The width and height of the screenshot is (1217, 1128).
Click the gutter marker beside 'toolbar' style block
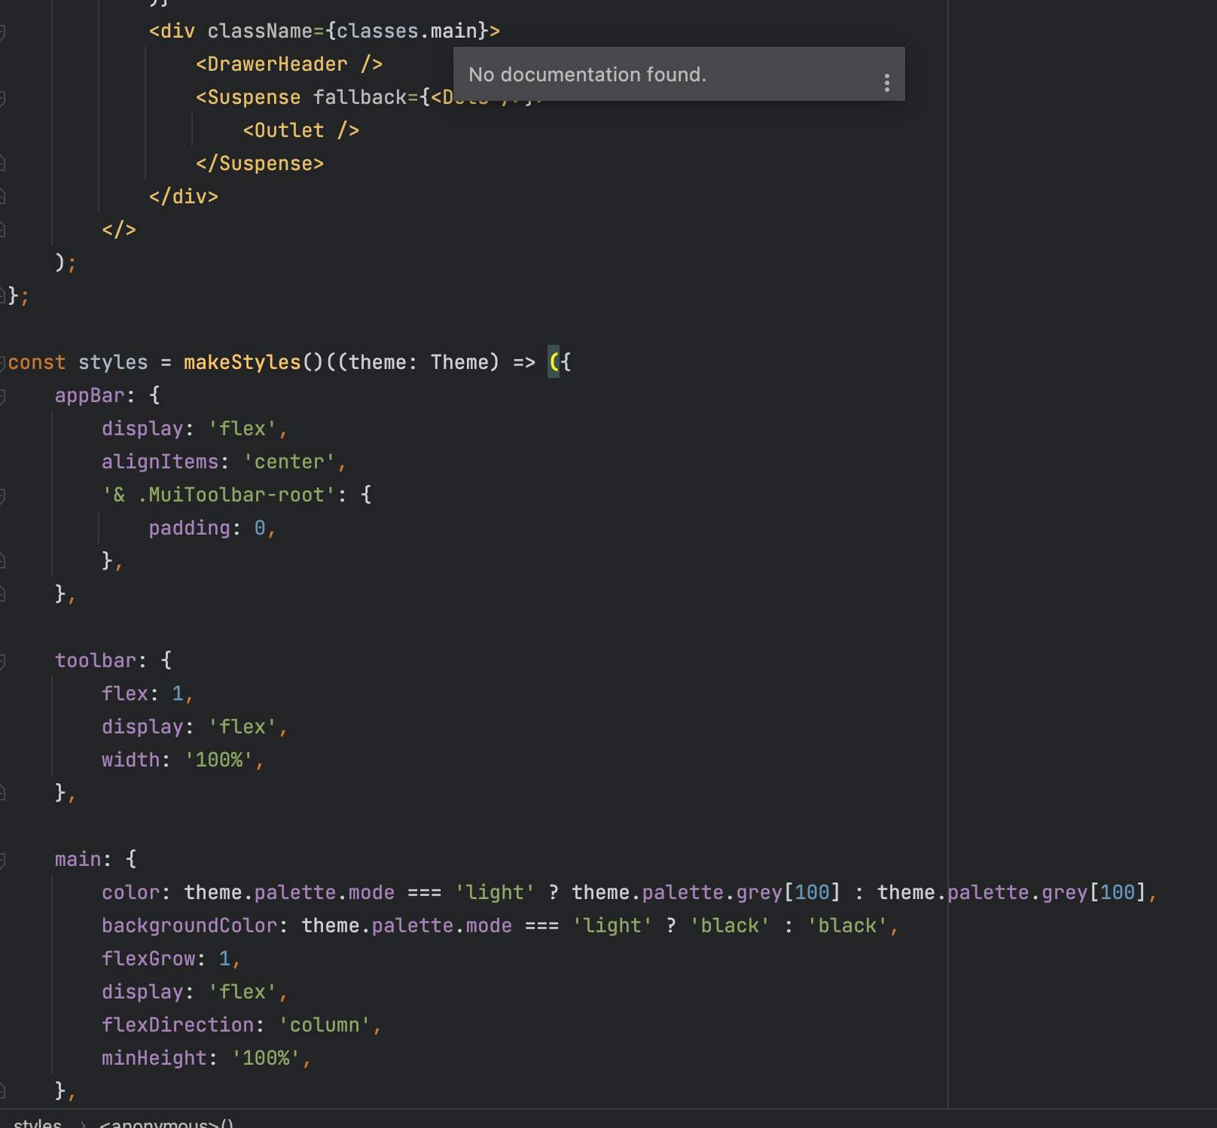(4, 660)
